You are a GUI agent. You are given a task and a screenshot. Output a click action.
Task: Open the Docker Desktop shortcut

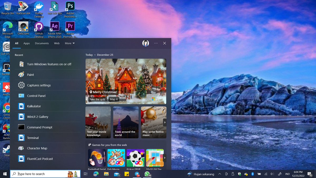(39, 9)
